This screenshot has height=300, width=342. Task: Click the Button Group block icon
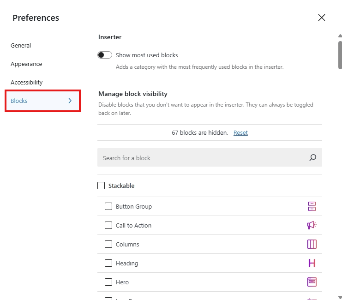click(x=312, y=206)
